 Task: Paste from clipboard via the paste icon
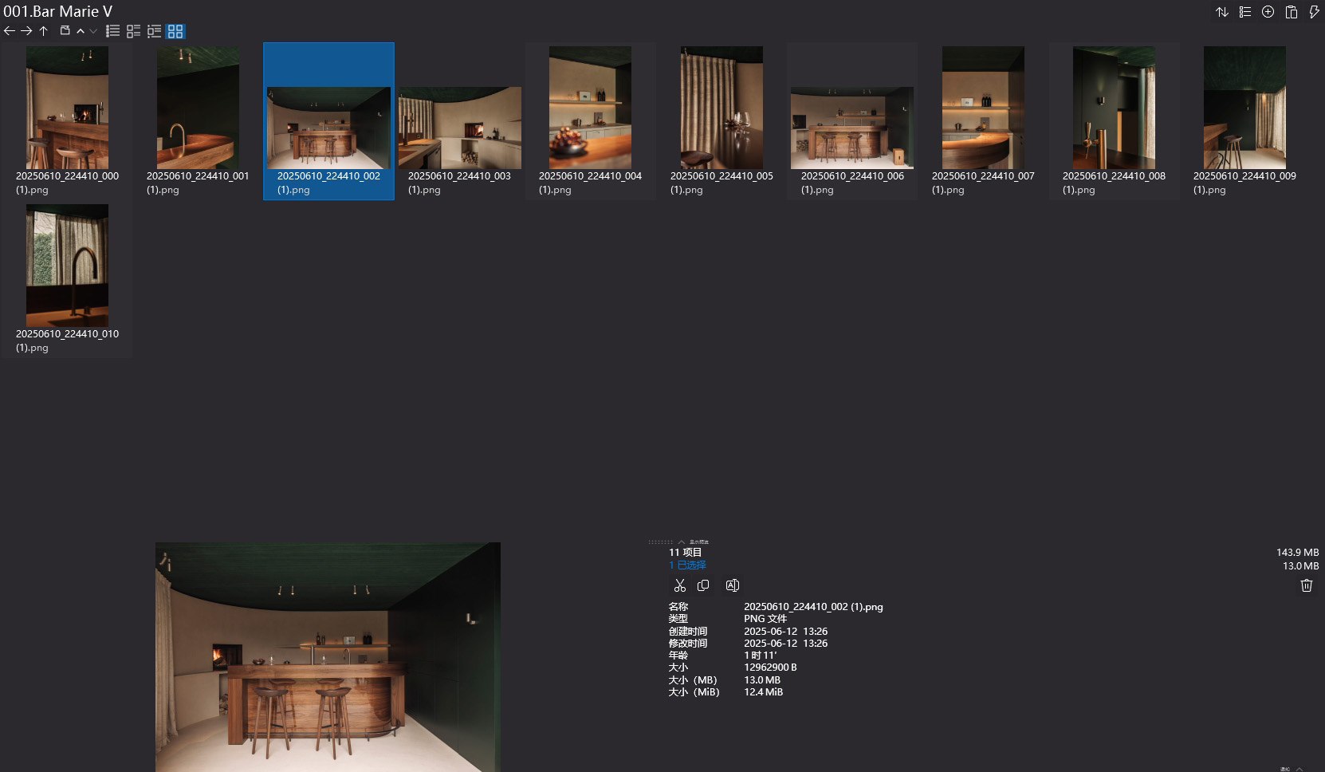tap(1291, 12)
